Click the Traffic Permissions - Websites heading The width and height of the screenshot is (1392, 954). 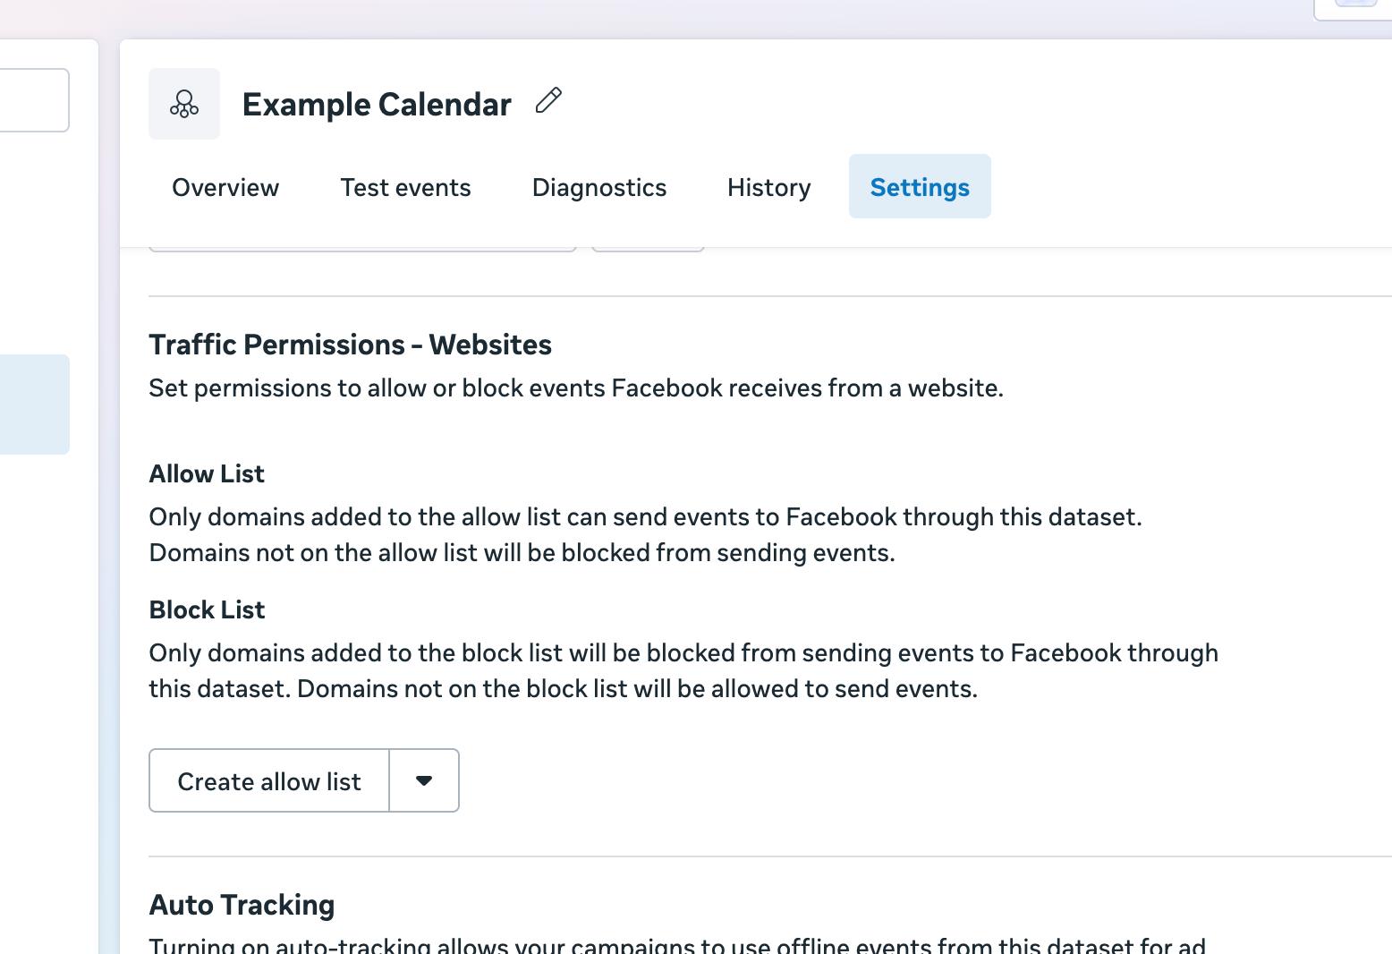click(350, 345)
